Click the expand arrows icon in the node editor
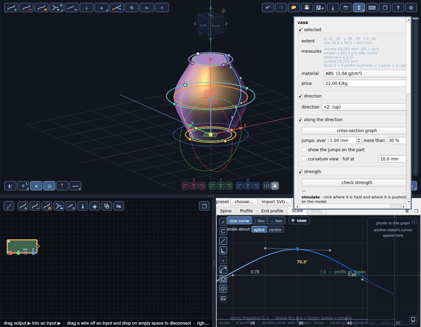 (9, 206)
